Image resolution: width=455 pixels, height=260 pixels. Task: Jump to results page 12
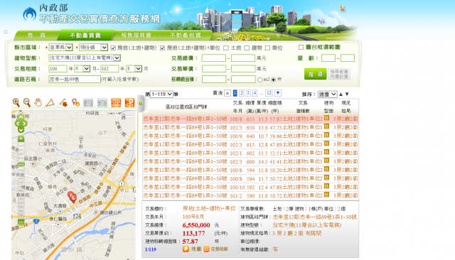point(269,93)
